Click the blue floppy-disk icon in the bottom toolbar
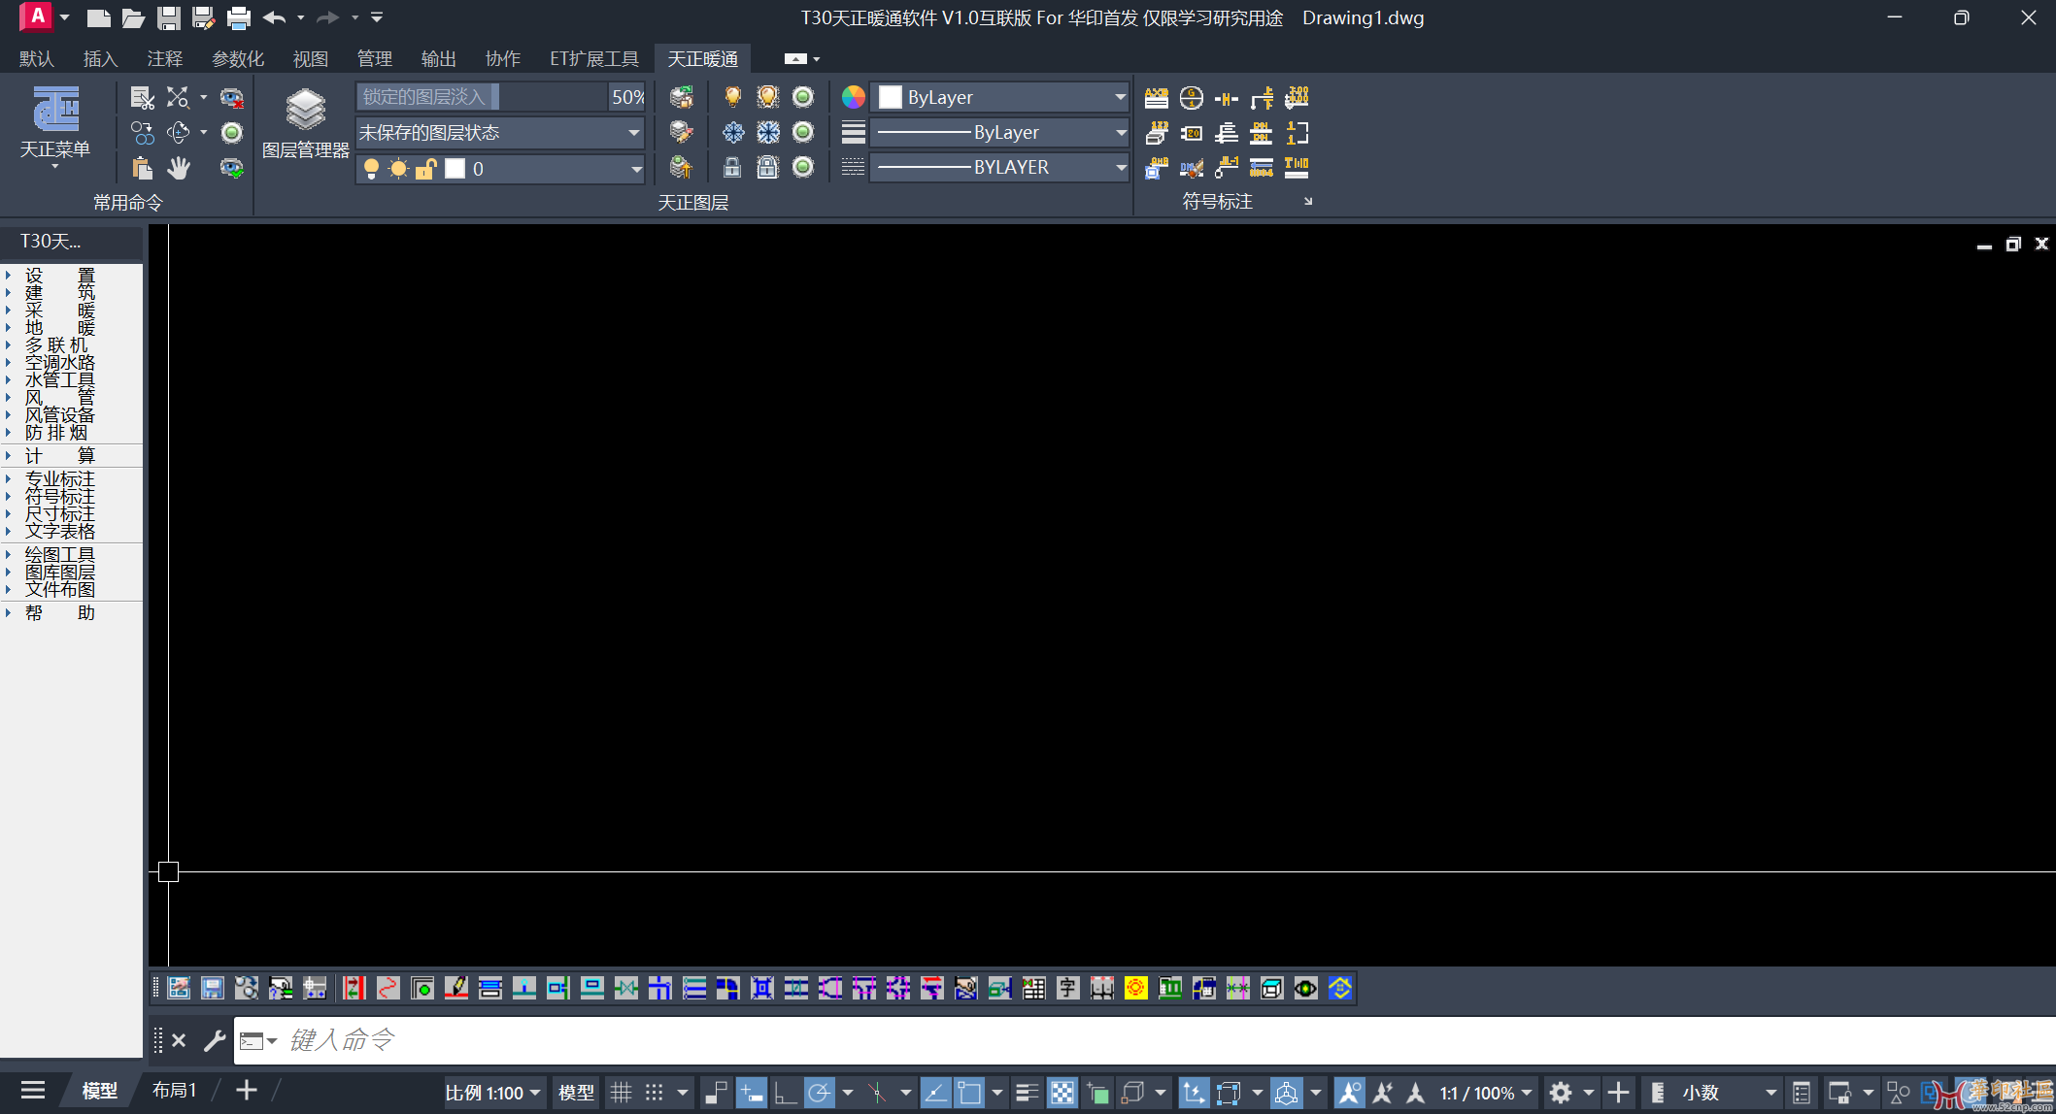This screenshot has height=1114, width=2056. (x=213, y=988)
